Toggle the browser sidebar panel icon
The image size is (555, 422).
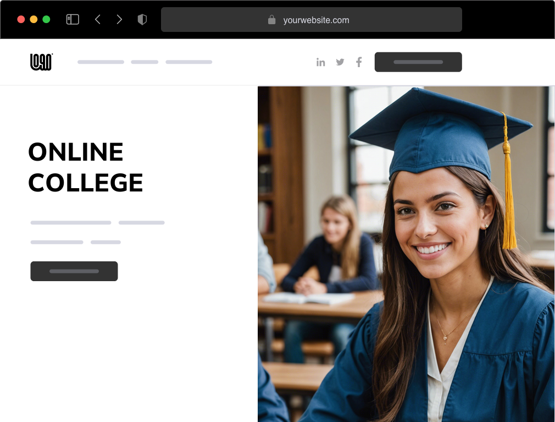click(x=73, y=19)
